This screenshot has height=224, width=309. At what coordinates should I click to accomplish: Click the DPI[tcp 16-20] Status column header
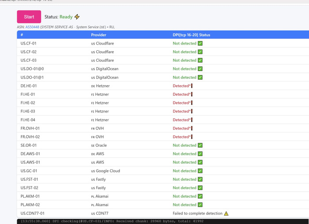coord(191,34)
